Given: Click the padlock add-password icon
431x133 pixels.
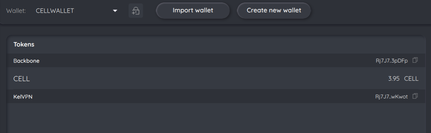Looking at the screenshot, I should [136, 11].
